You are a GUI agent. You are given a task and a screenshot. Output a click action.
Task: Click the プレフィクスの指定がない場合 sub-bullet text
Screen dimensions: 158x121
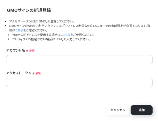click(51, 39)
